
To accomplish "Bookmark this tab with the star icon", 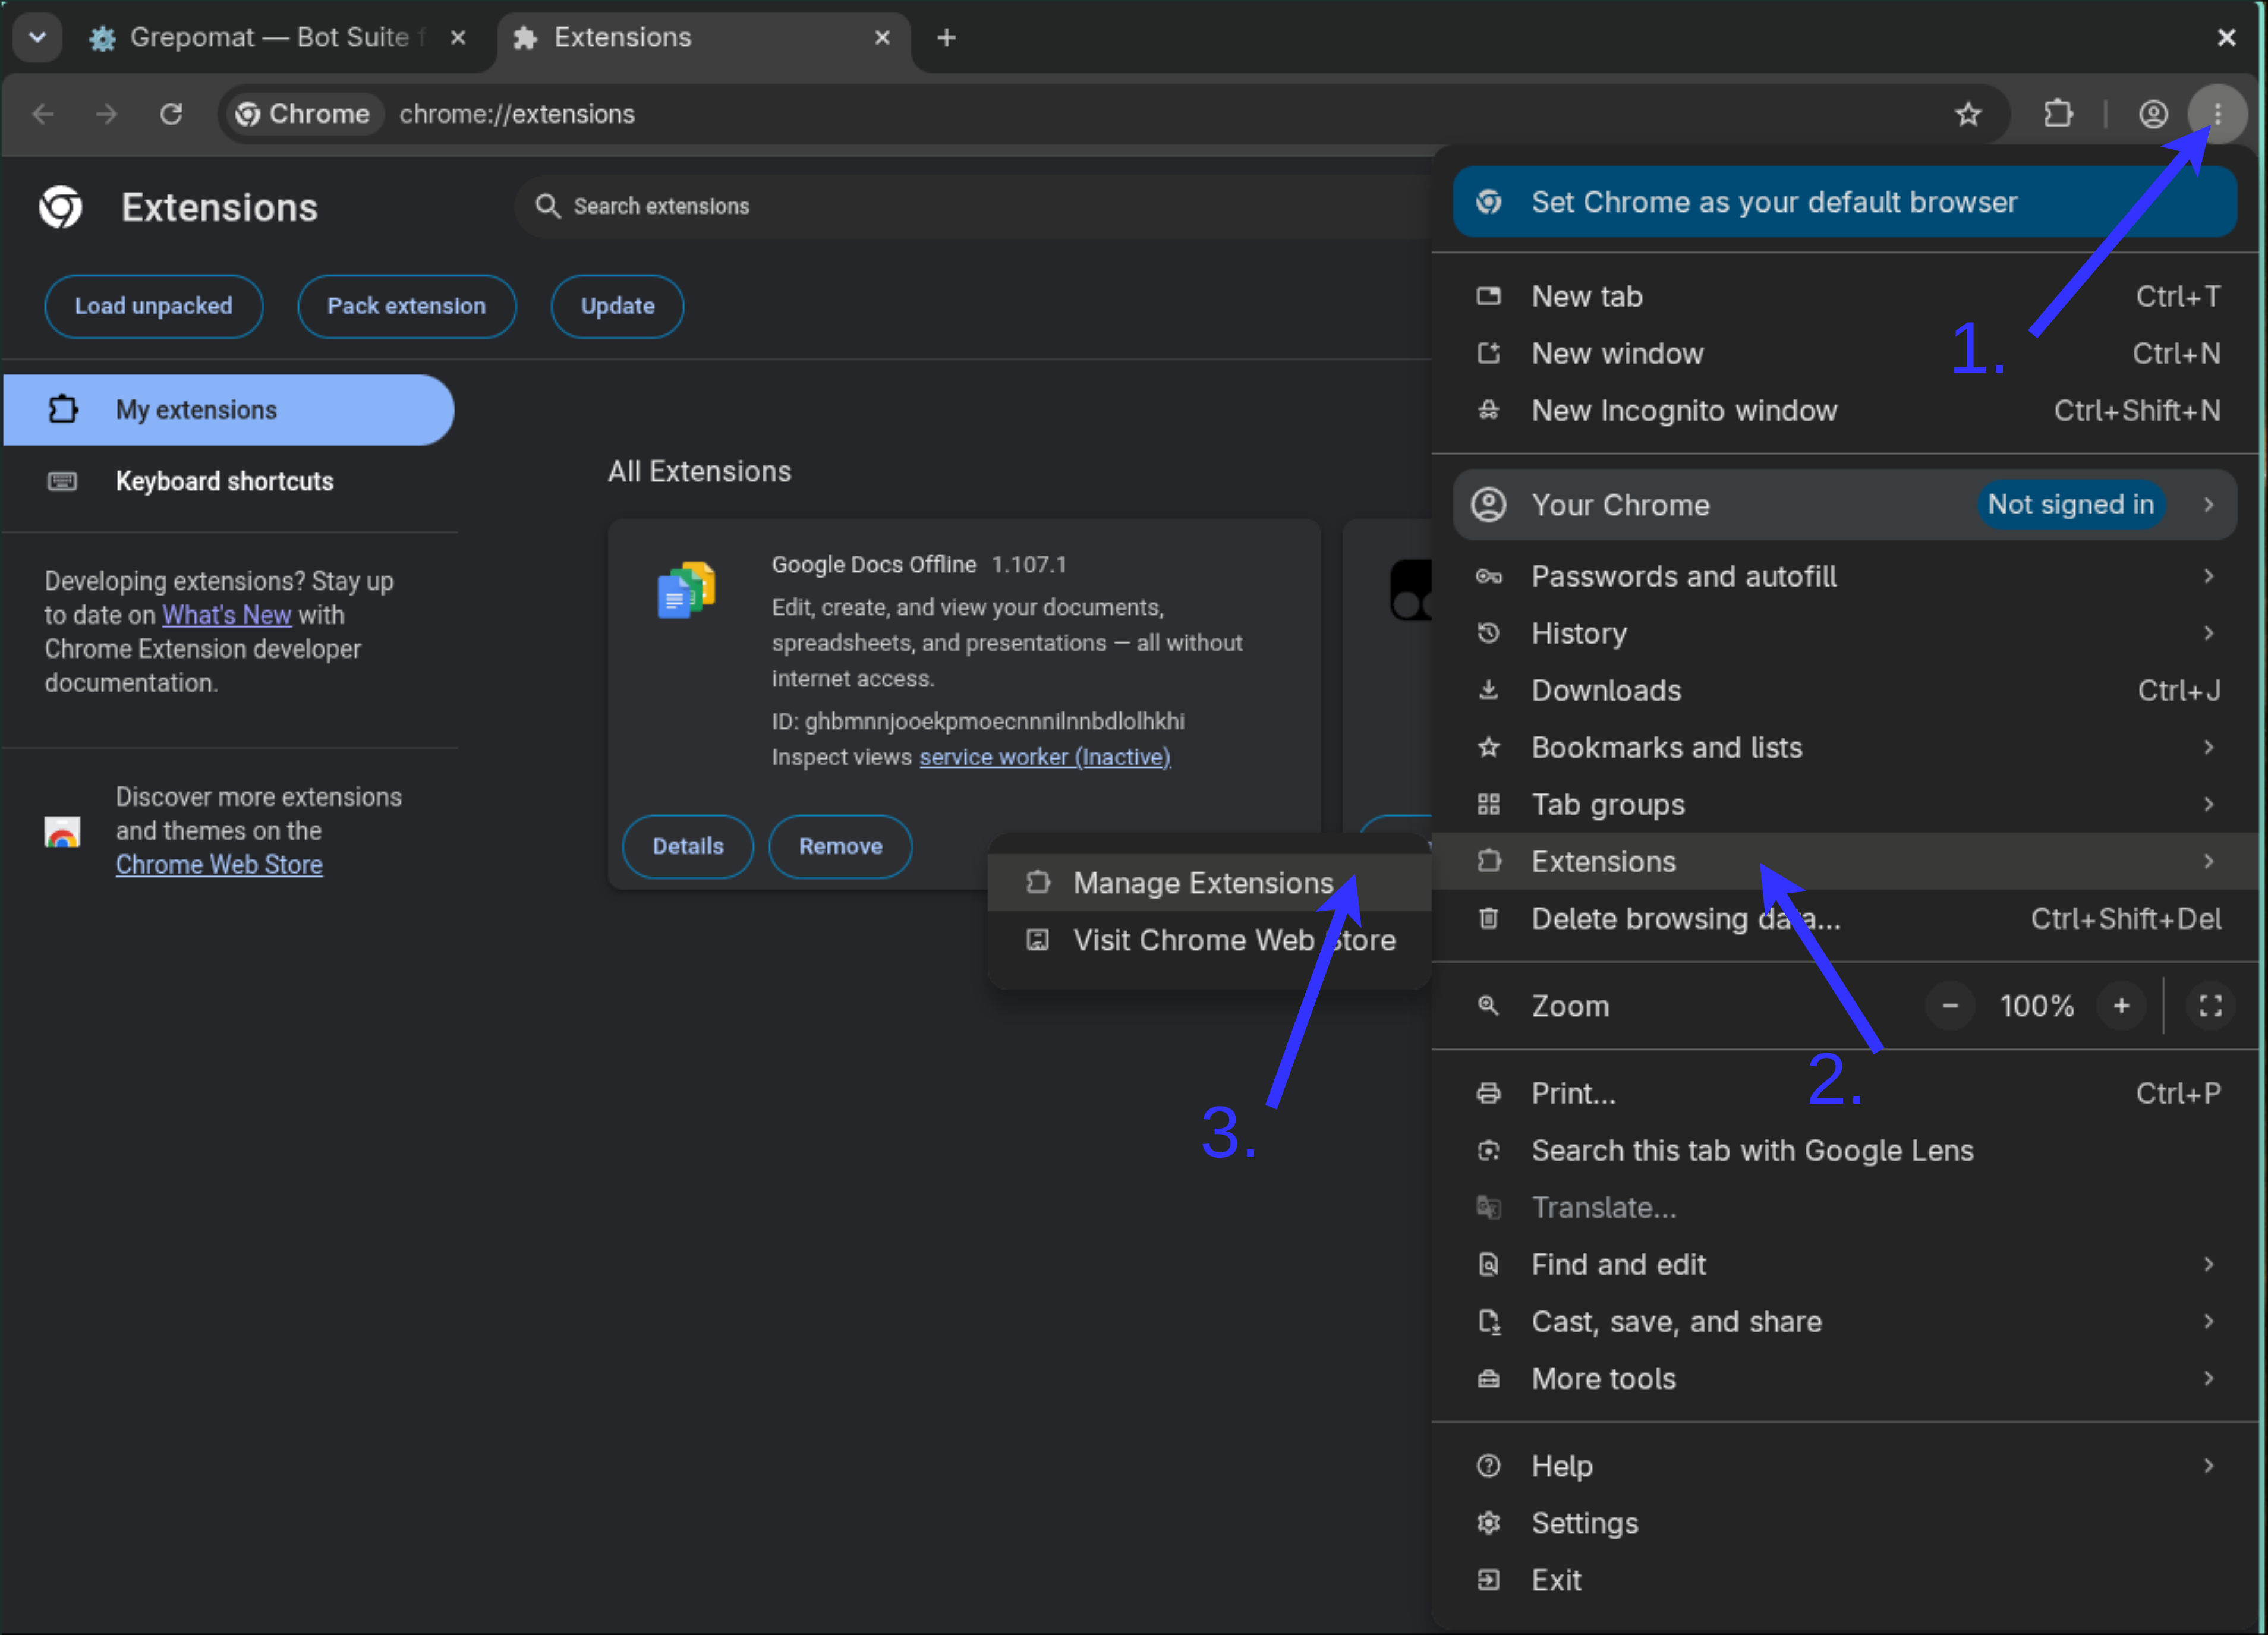I will (x=1967, y=114).
